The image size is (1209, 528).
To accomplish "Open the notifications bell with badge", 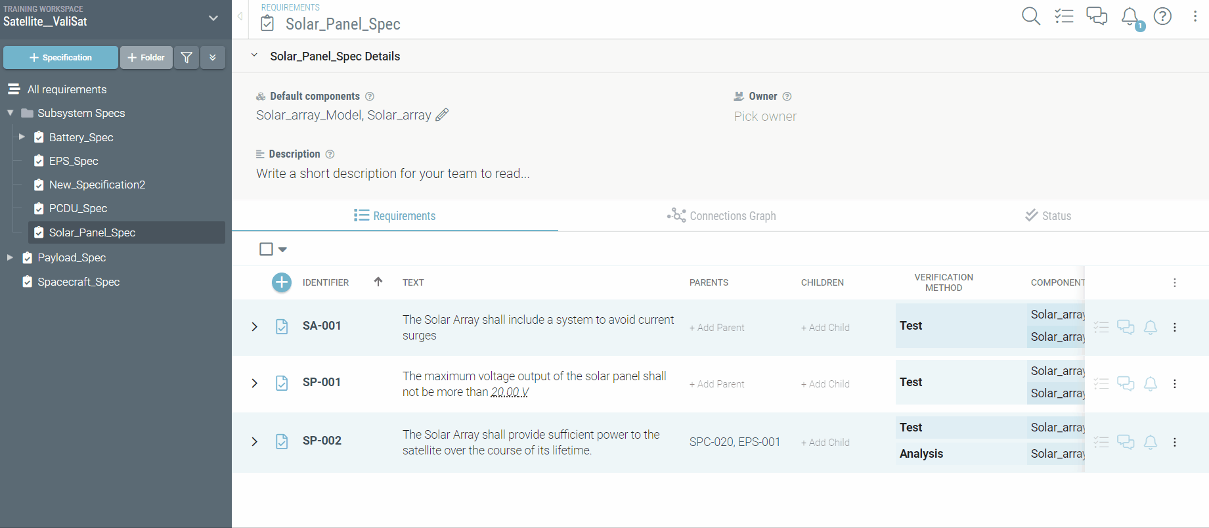I will point(1130,17).
